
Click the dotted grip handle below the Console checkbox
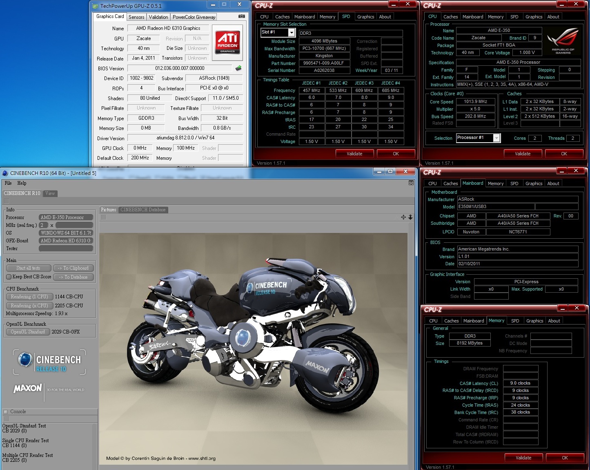(x=7, y=419)
